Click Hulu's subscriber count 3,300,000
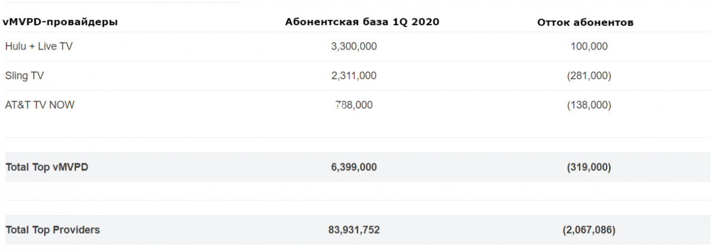Viewport: 717px width, 251px height. pyautogui.click(x=354, y=46)
